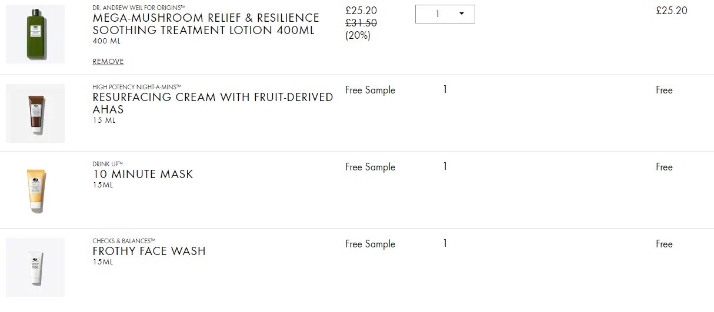This screenshot has height=312, width=714.
Task: Remove the Mega-Mushroom lotion from the cart
Action: (x=108, y=62)
